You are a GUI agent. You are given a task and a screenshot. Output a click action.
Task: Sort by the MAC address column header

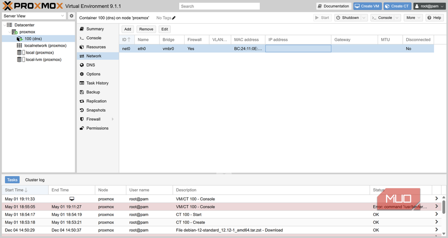pyautogui.click(x=248, y=40)
